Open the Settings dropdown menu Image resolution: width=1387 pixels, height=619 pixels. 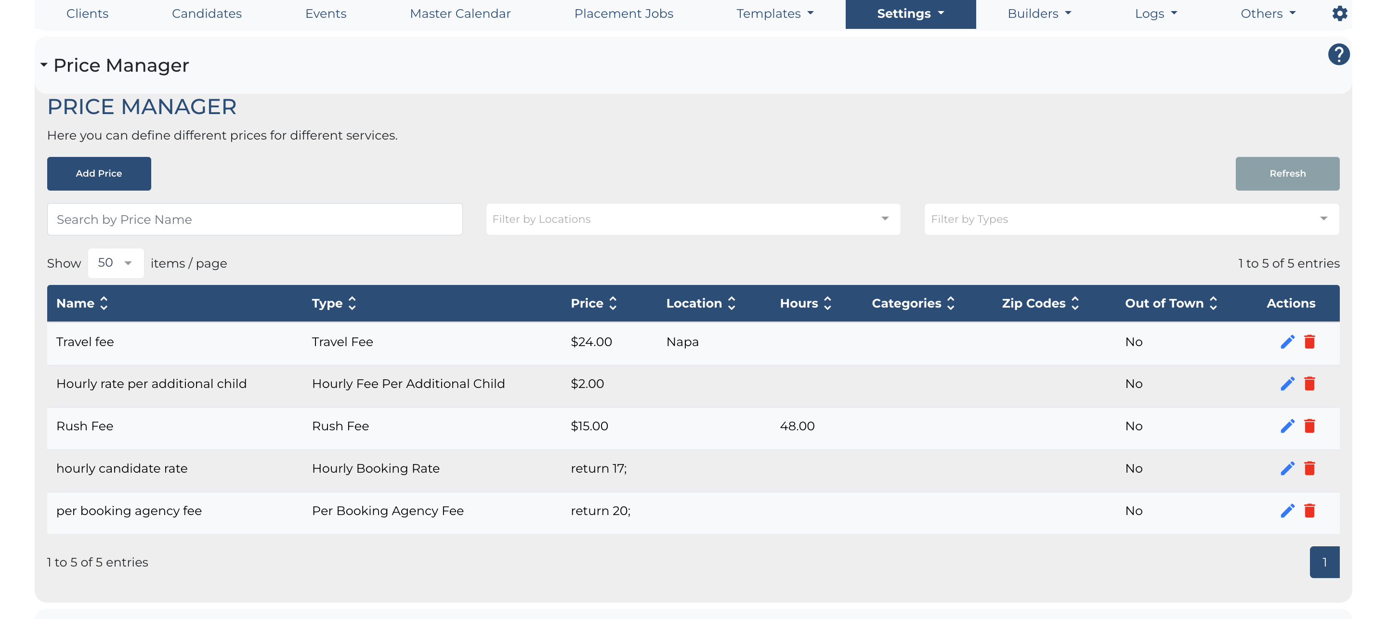pos(911,14)
